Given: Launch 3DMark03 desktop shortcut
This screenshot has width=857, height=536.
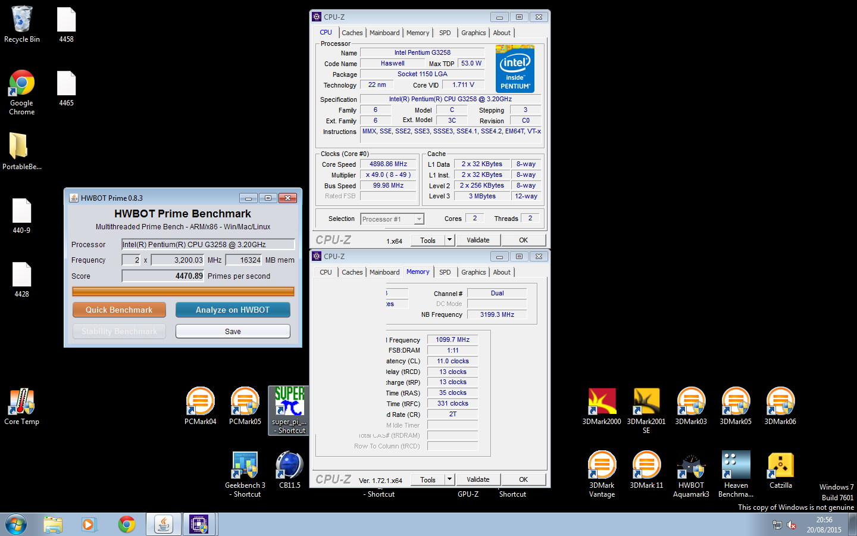Looking at the screenshot, I should (x=691, y=406).
